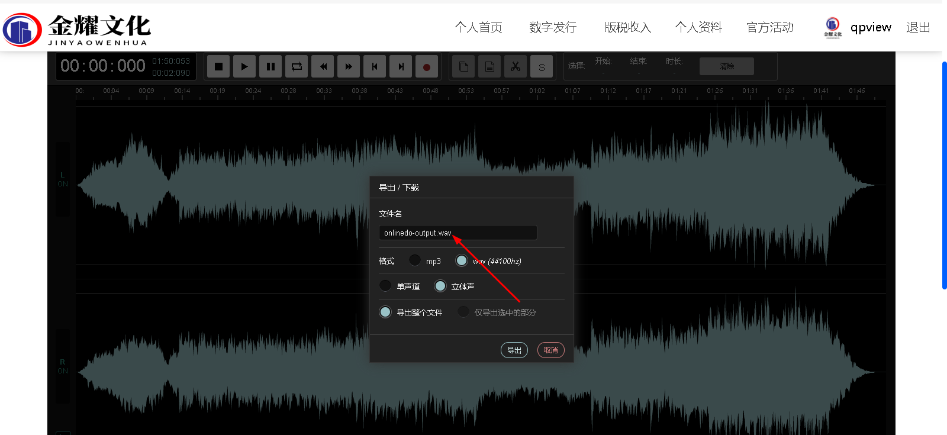The width and height of the screenshot is (947, 435).
Task: Click the 退出 logout link
Action: (917, 27)
